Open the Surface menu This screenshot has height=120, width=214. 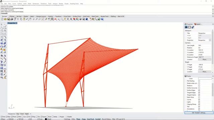20,4
